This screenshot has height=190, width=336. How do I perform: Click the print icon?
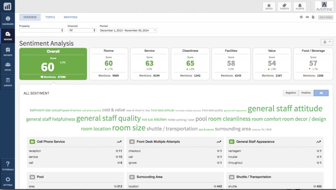click(x=301, y=17)
